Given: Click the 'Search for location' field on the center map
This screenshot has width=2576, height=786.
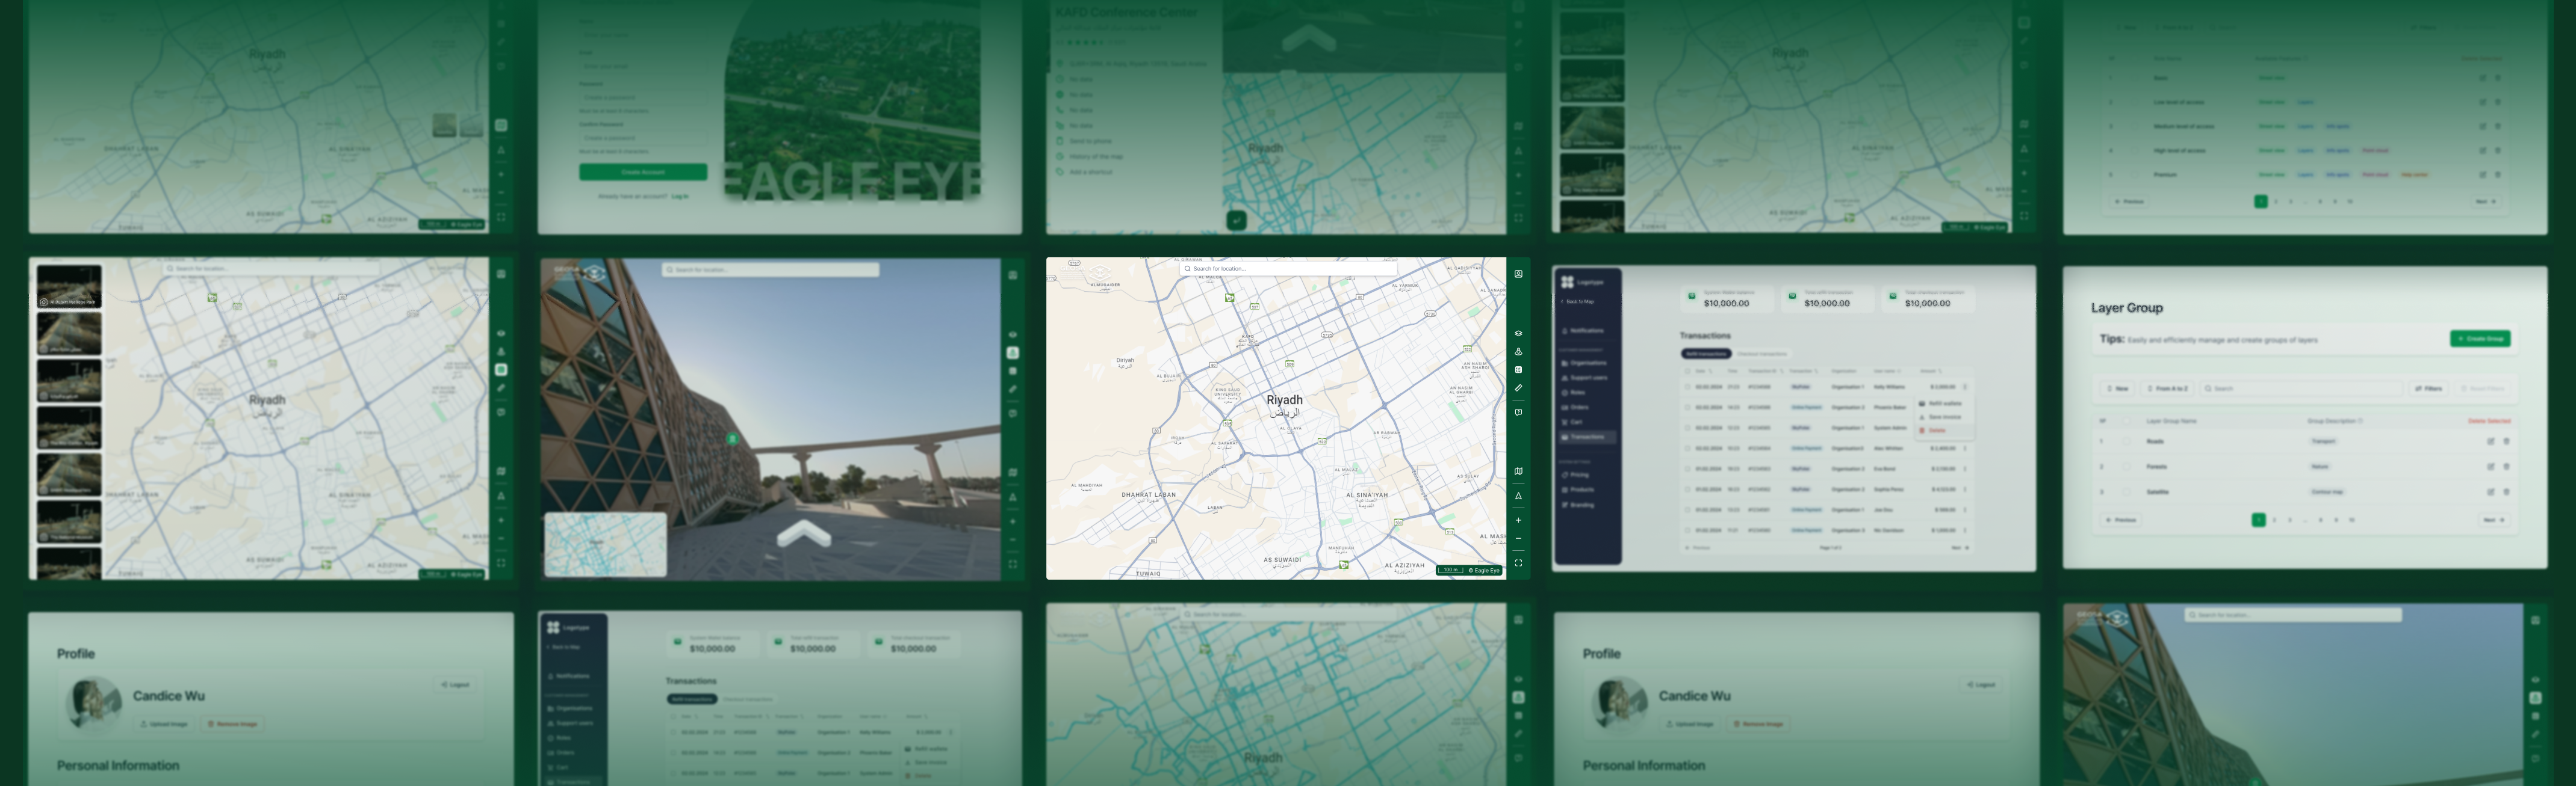Looking at the screenshot, I should 1288,269.
